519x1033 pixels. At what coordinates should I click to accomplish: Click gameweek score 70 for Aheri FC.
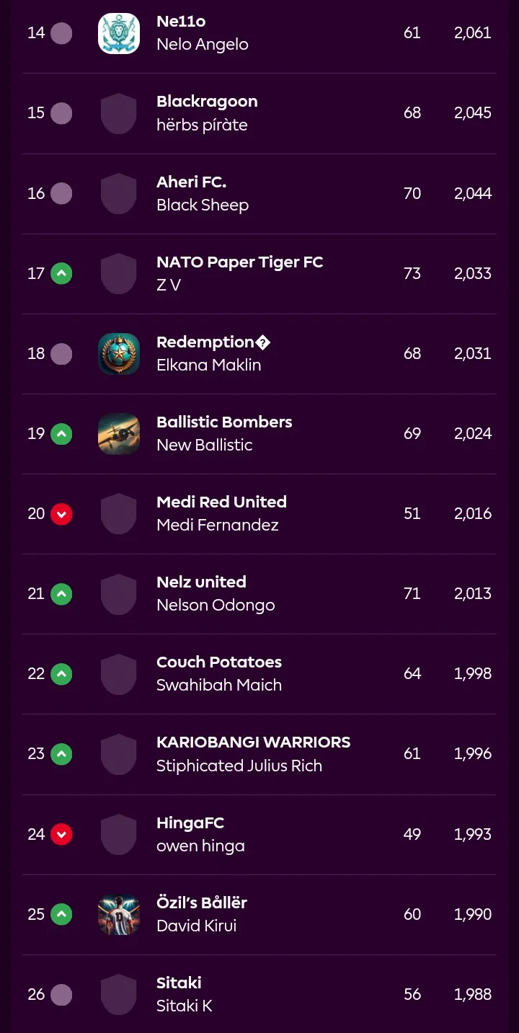412,194
